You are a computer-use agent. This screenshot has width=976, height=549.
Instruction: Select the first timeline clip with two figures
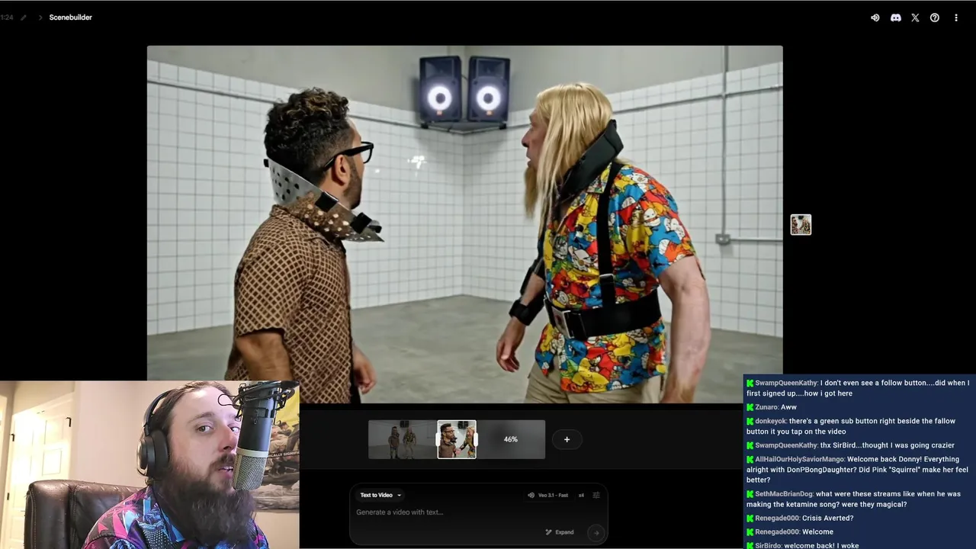pos(403,439)
